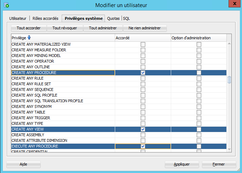Image resolution: width=242 pixels, height=173 pixels.
Task: Uncheck Accordé for CREATE ANY VIEW
Action: pyautogui.click(x=143, y=129)
